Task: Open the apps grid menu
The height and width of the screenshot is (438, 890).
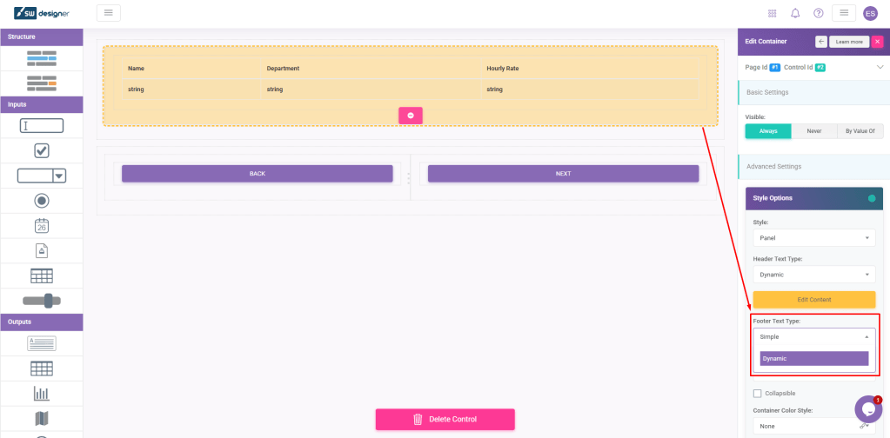Action: [773, 13]
